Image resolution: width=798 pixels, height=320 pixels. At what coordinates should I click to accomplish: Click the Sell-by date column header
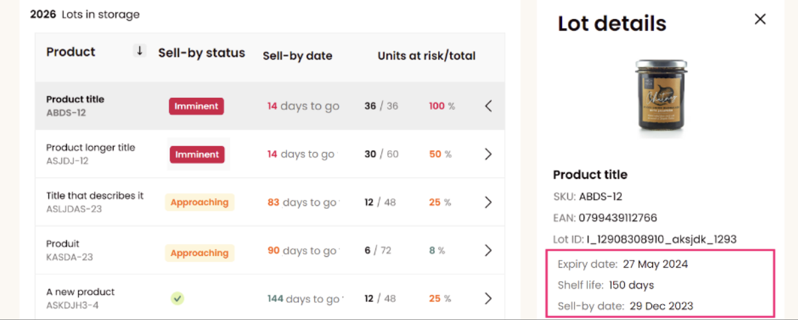pos(298,56)
